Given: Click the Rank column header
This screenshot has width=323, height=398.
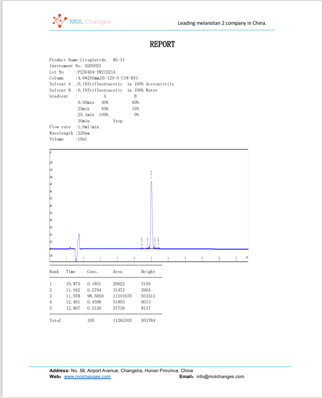Looking at the screenshot, I should (54, 271).
